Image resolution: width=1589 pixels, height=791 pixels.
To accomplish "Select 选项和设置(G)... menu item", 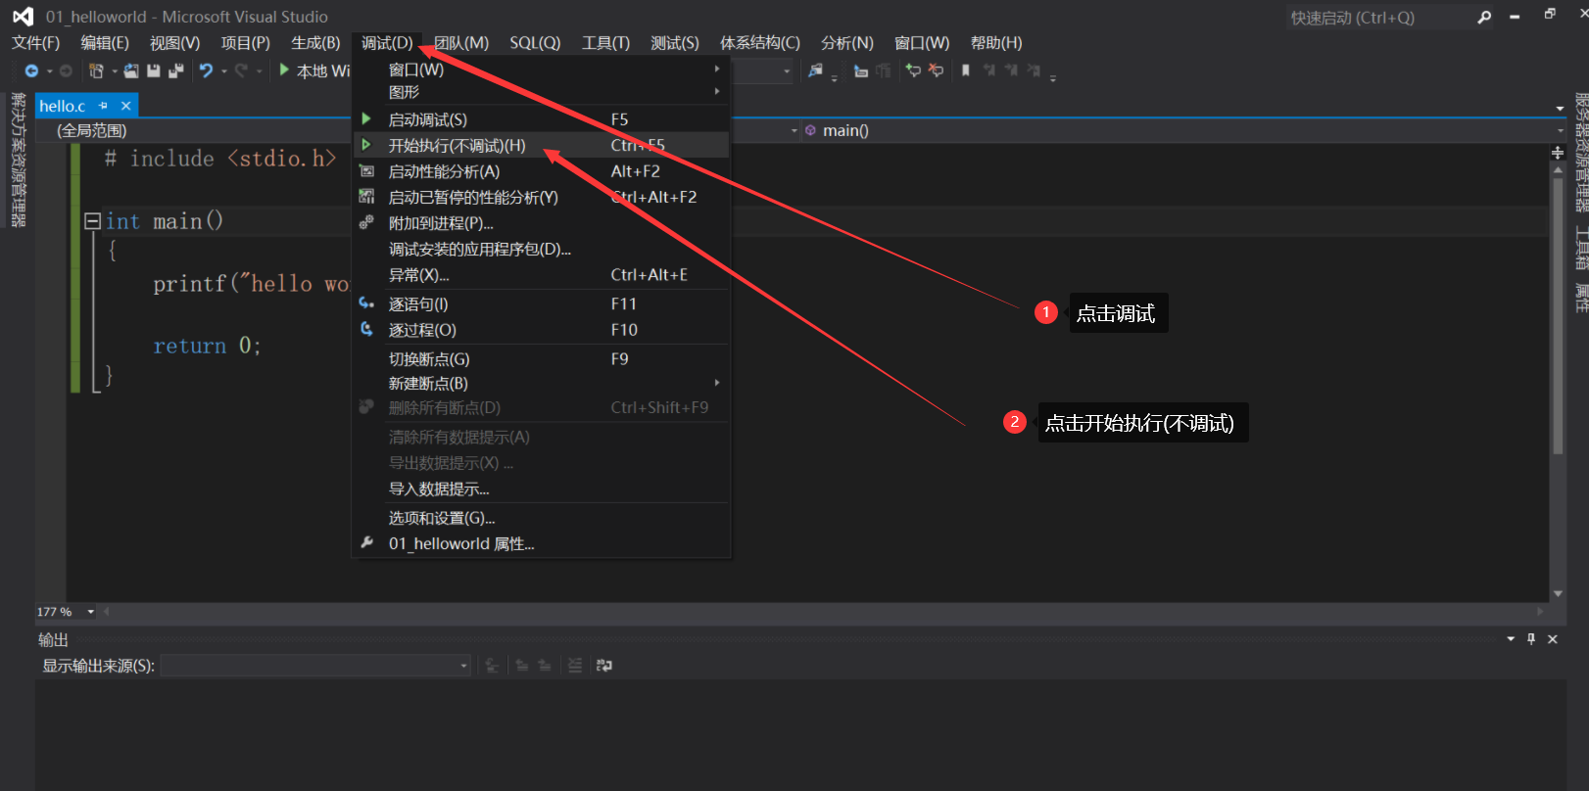I will tap(542, 518).
